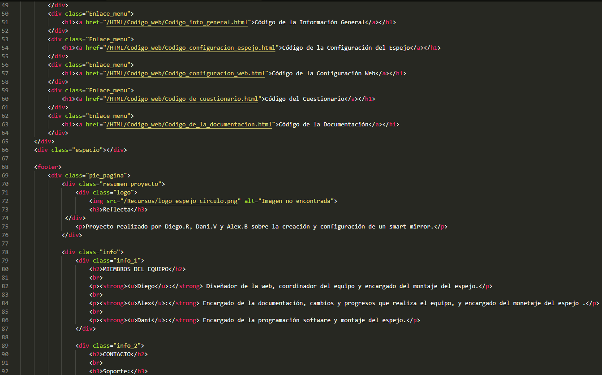Click the heading text "Reflecta"
602x375 pixels.
pyautogui.click(x=117, y=210)
